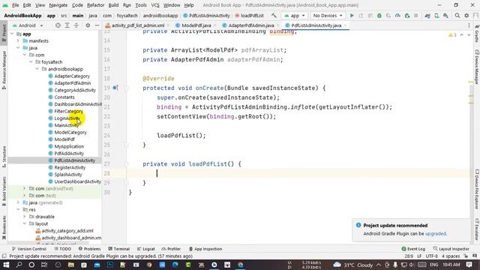Click the override gutter icon on line 19
480x270 pixels.
pos(115,88)
